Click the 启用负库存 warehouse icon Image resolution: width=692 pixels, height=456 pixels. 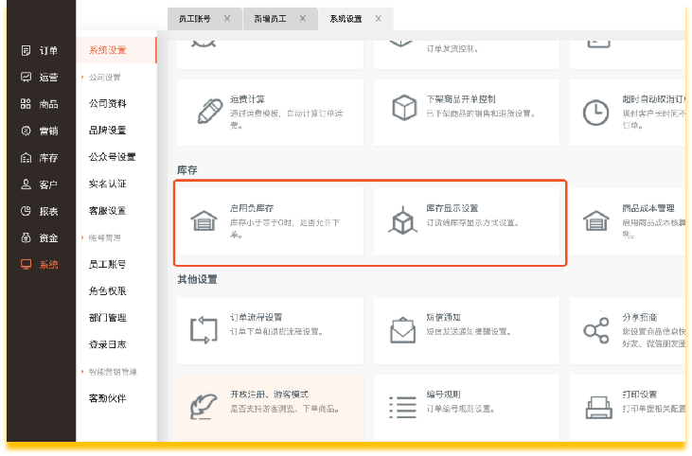[x=202, y=222]
